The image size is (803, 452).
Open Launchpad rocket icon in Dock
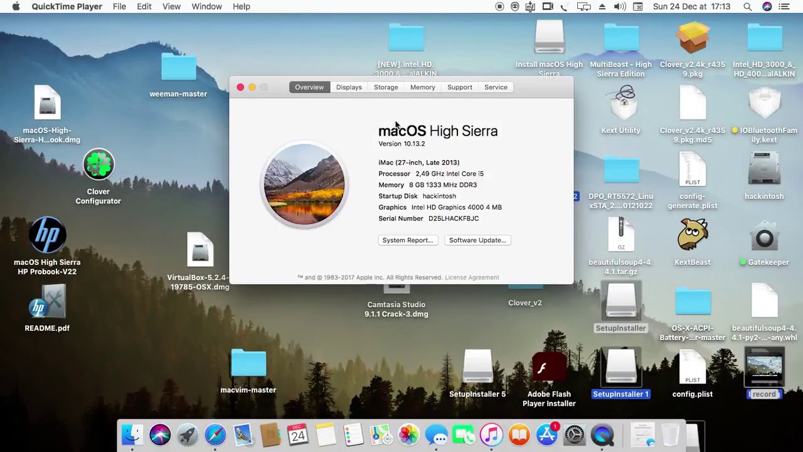pos(188,434)
